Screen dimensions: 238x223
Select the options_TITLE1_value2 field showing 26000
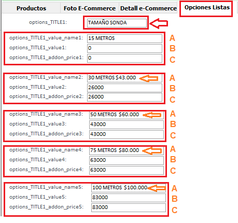[124, 88]
